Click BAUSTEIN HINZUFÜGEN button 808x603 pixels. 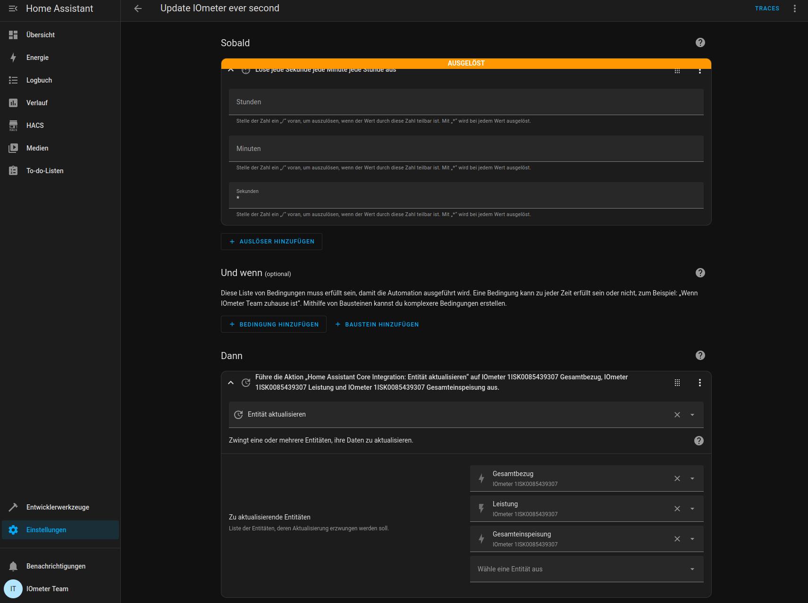377,324
